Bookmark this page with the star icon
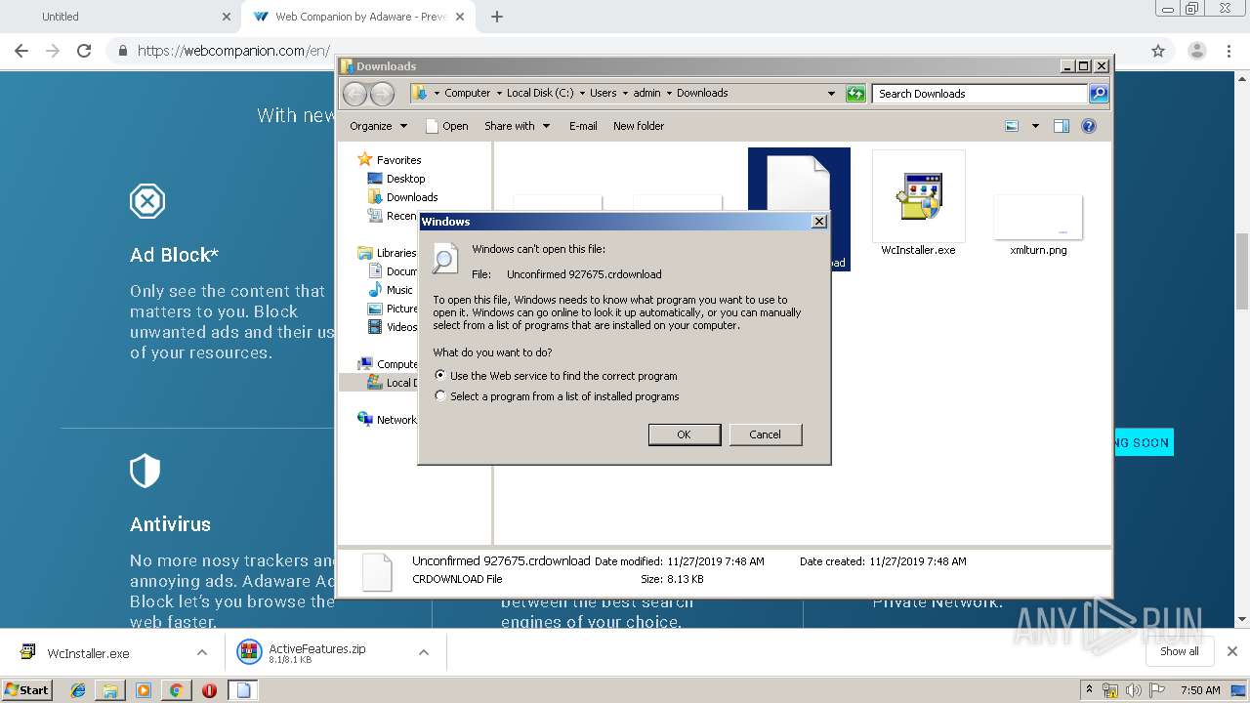Screen dimensions: 1250x703 [x=1158, y=51]
